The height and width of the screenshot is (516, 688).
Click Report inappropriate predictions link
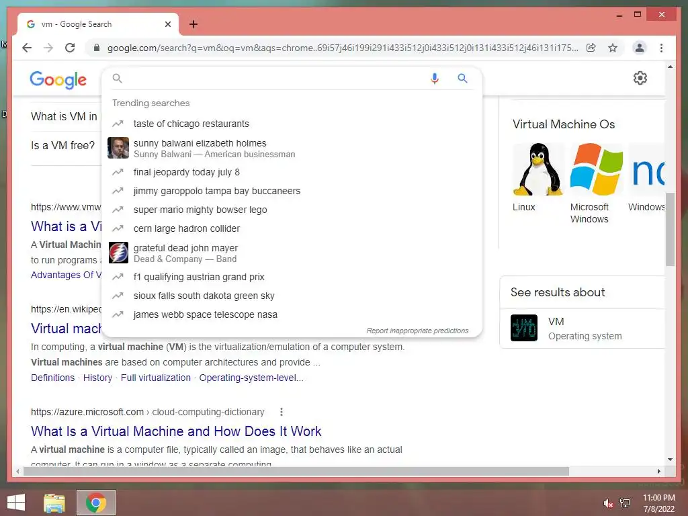(417, 331)
